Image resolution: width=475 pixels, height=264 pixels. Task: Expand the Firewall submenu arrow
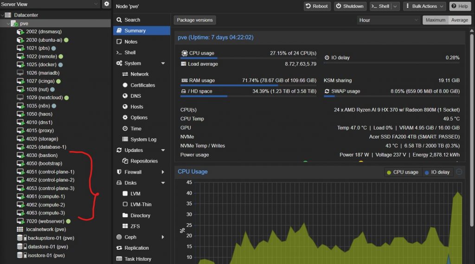click(163, 172)
